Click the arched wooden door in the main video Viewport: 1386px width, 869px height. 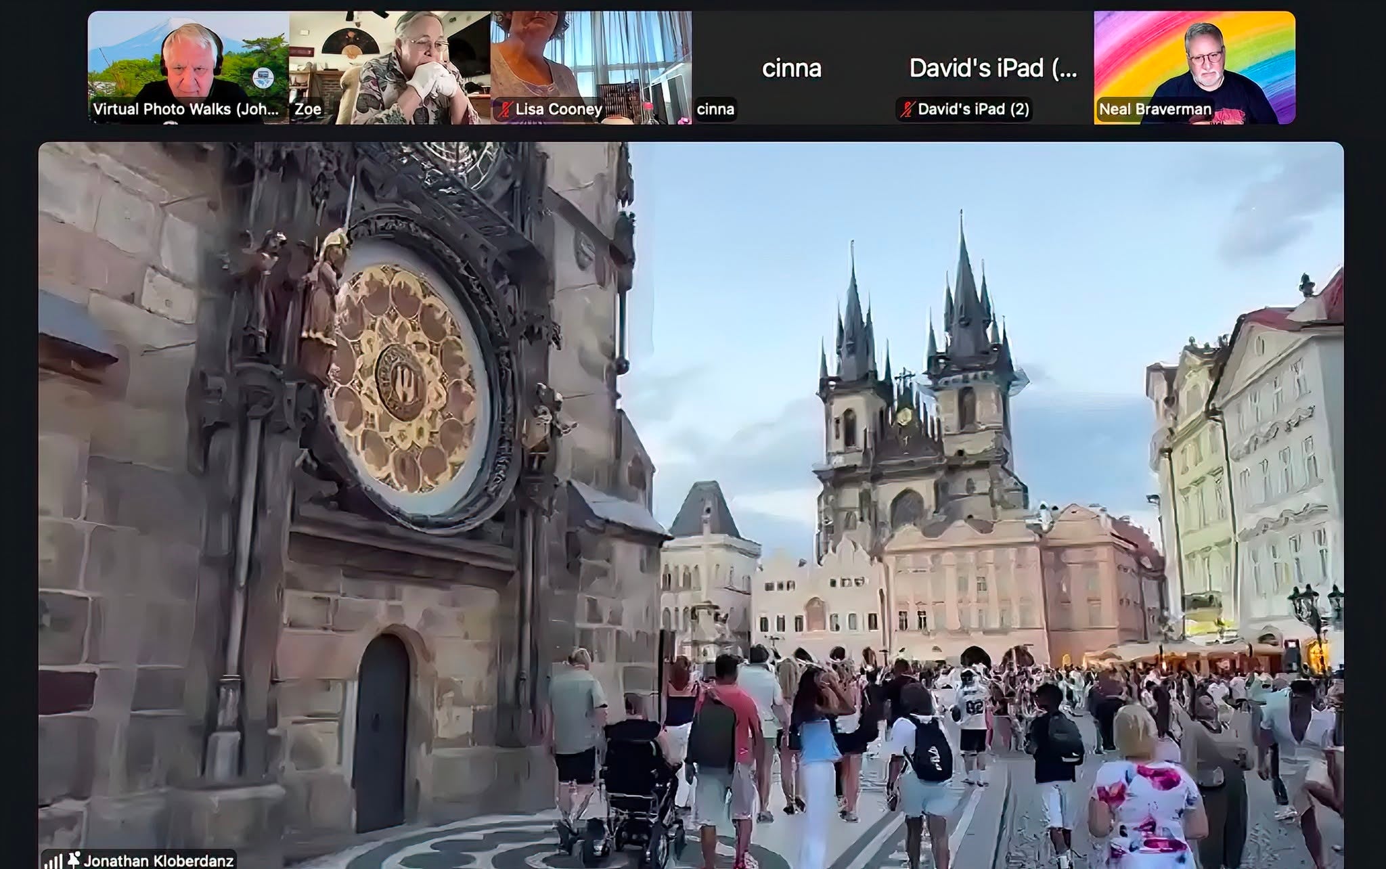[x=381, y=733]
